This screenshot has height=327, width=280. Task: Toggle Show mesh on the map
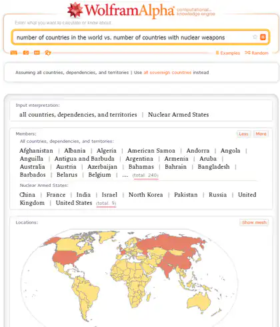click(254, 222)
